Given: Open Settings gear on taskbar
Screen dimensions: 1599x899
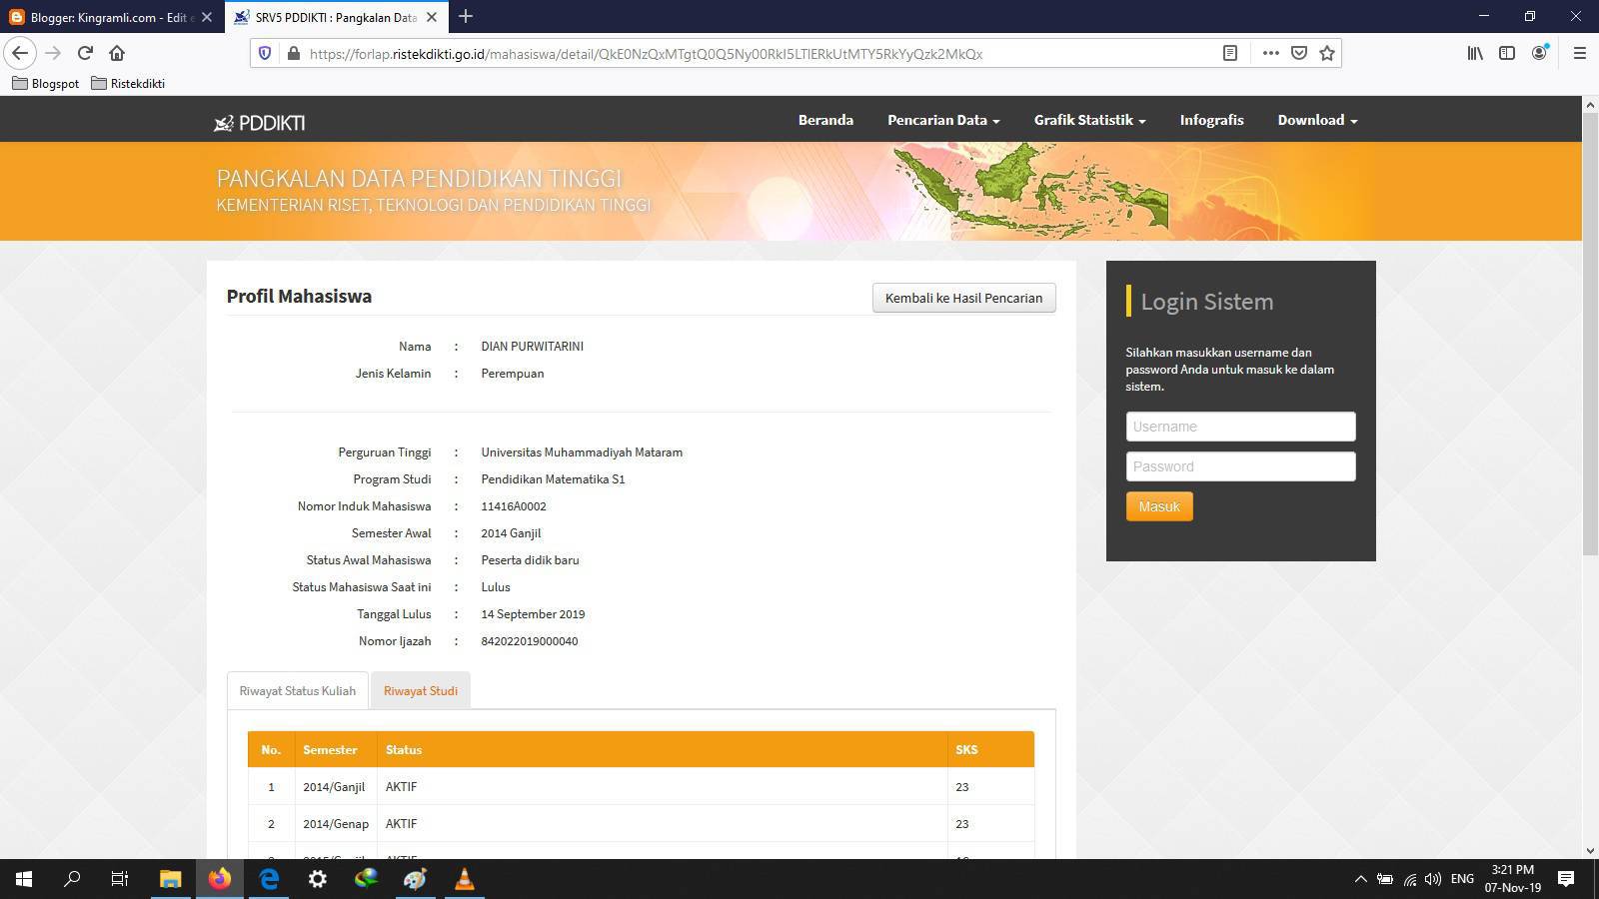Looking at the screenshot, I should click(x=317, y=879).
